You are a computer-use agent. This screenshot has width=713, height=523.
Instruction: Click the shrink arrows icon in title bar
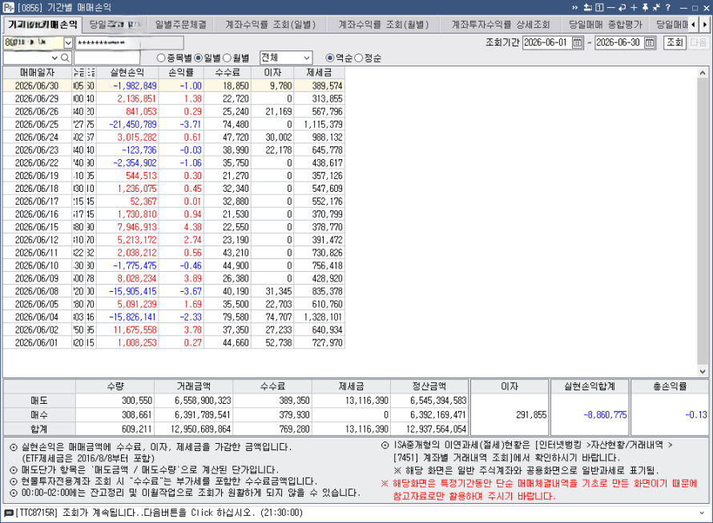click(656, 7)
